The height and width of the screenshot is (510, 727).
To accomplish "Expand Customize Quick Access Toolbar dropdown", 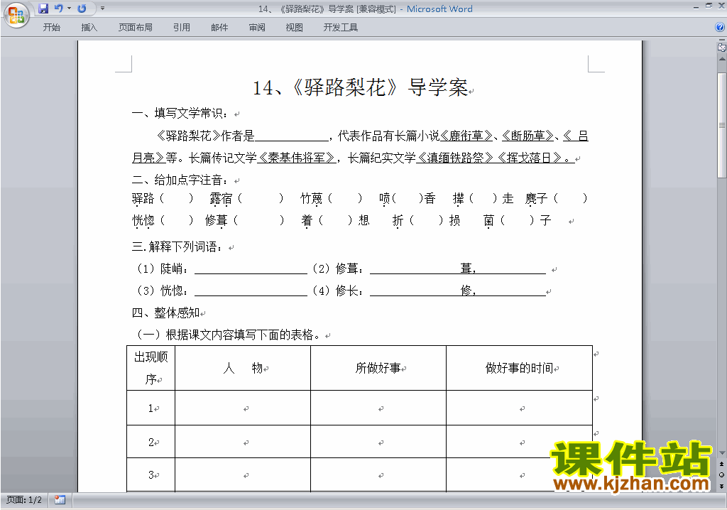I will point(102,9).
